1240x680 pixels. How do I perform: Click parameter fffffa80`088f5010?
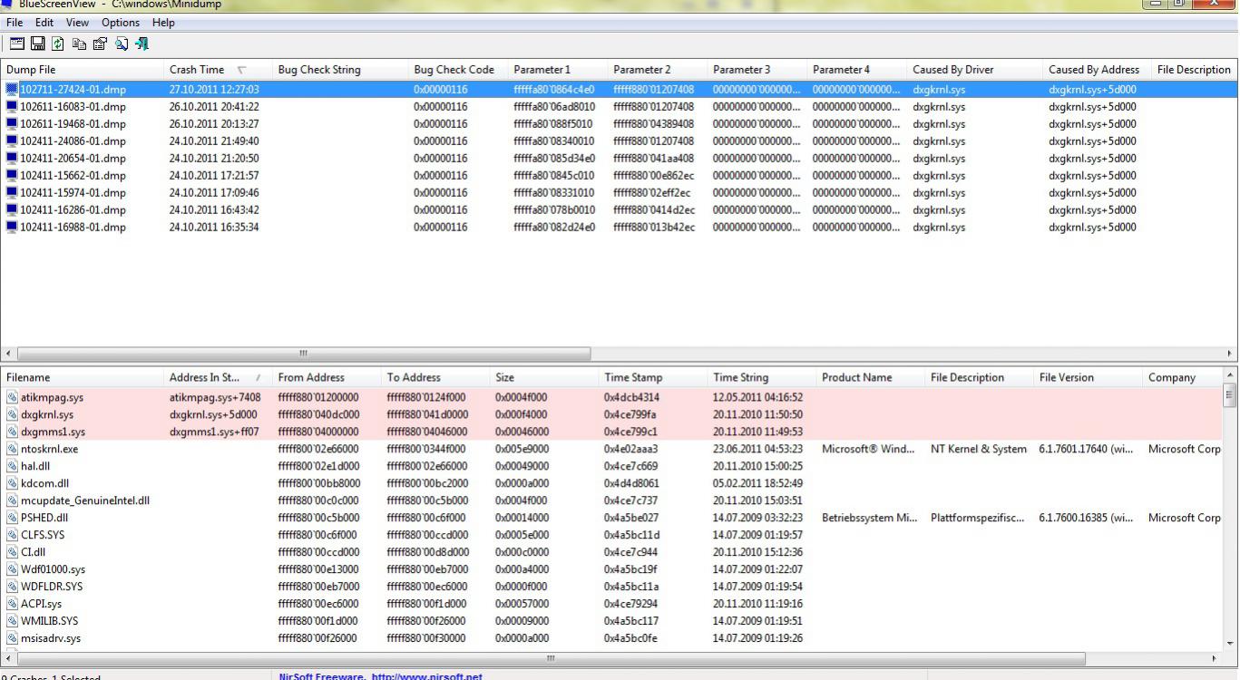point(554,124)
